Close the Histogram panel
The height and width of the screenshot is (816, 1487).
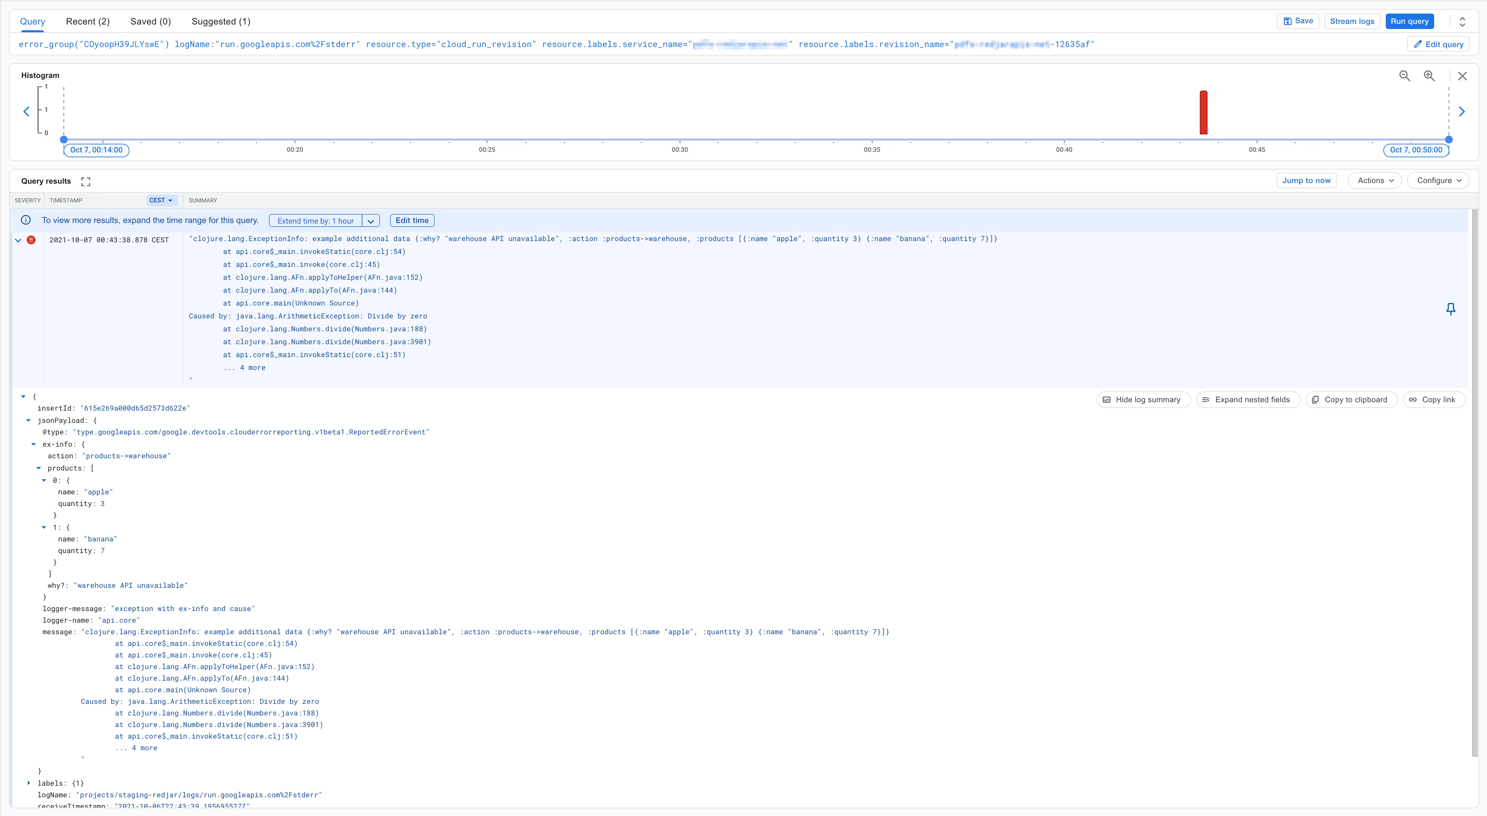(1462, 76)
